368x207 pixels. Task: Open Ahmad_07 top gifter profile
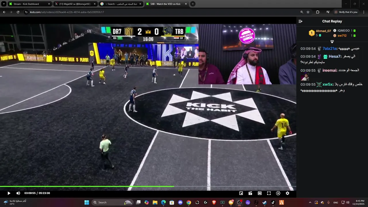click(323, 31)
